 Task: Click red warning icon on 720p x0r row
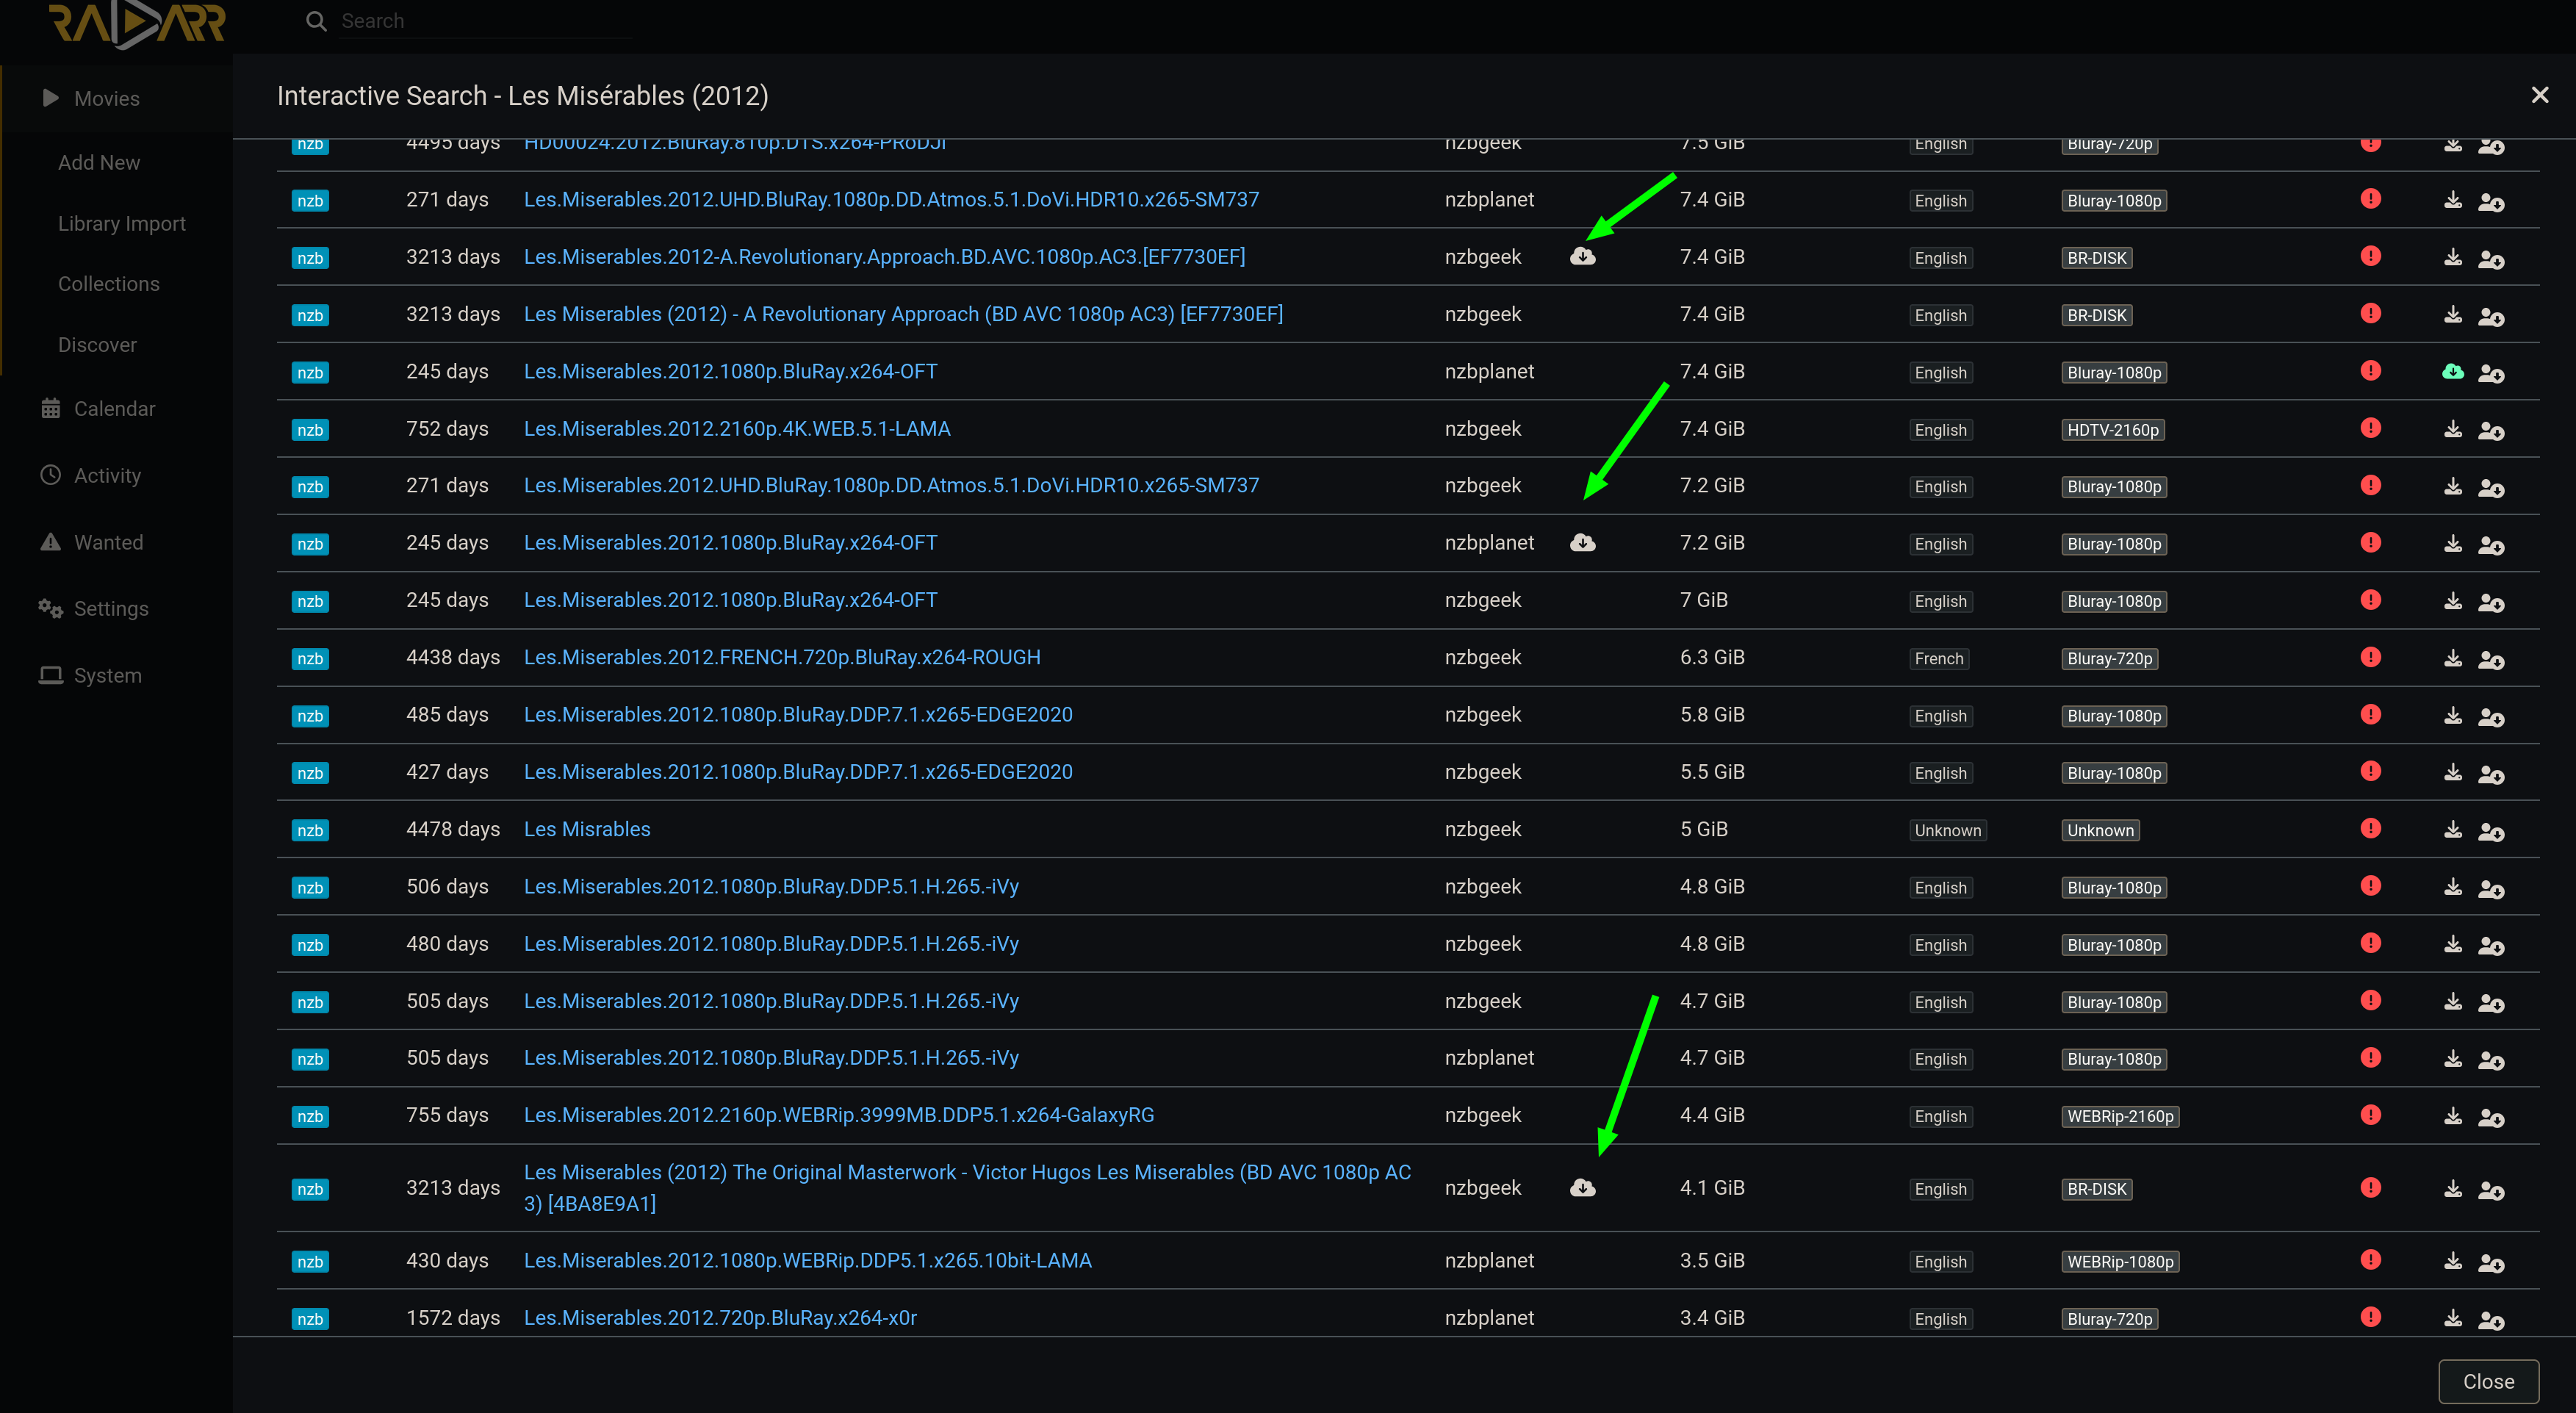[2370, 1317]
